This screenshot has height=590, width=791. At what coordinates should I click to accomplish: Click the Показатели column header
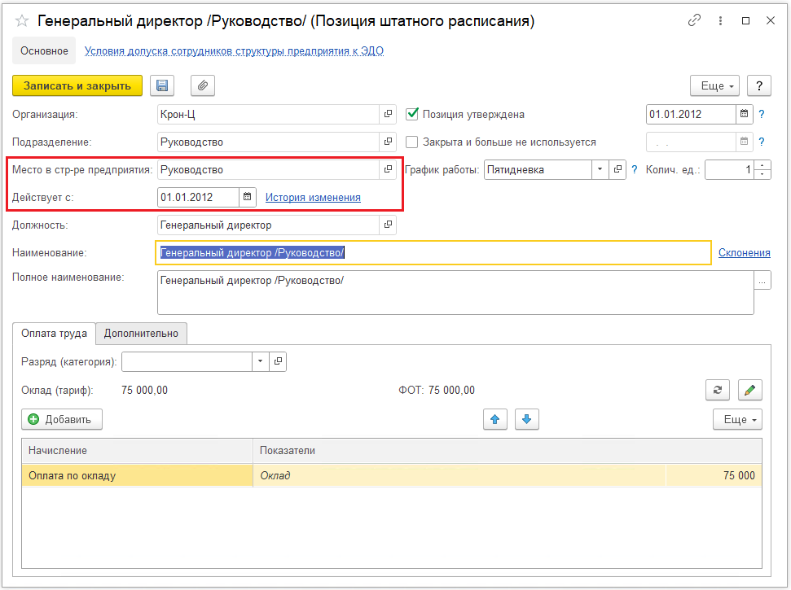(x=508, y=451)
